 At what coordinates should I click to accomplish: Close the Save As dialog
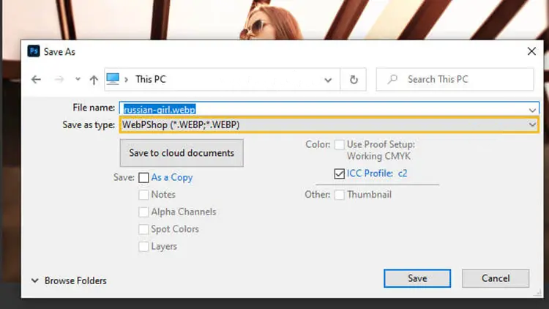click(531, 51)
